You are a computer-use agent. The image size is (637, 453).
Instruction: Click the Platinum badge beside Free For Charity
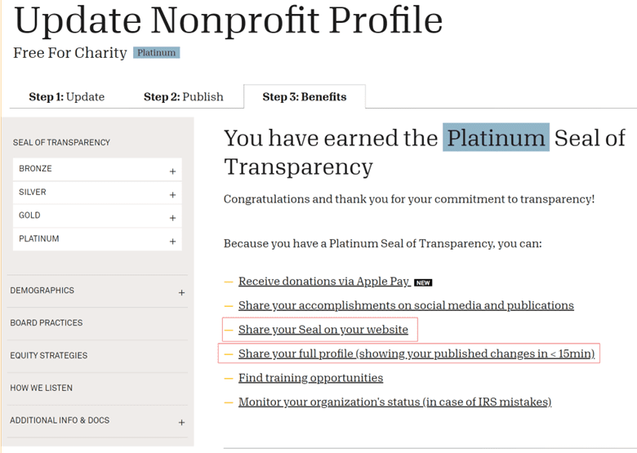(156, 53)
